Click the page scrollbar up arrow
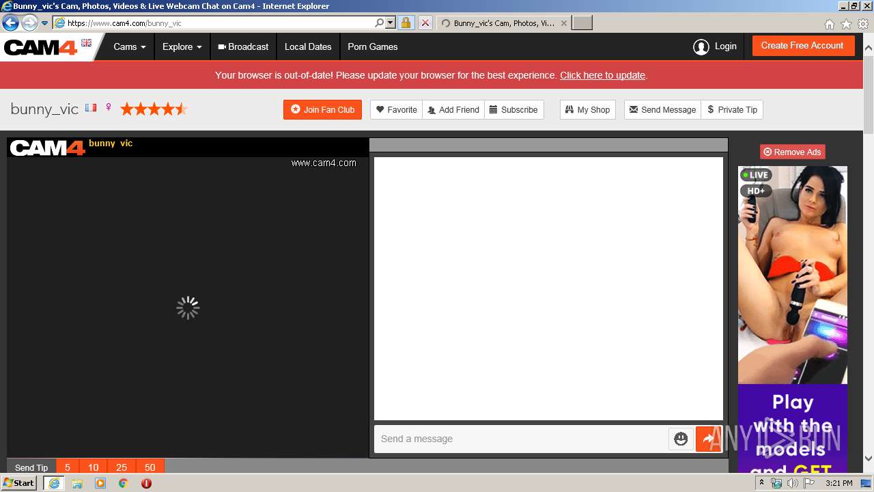 pos(869,49)
